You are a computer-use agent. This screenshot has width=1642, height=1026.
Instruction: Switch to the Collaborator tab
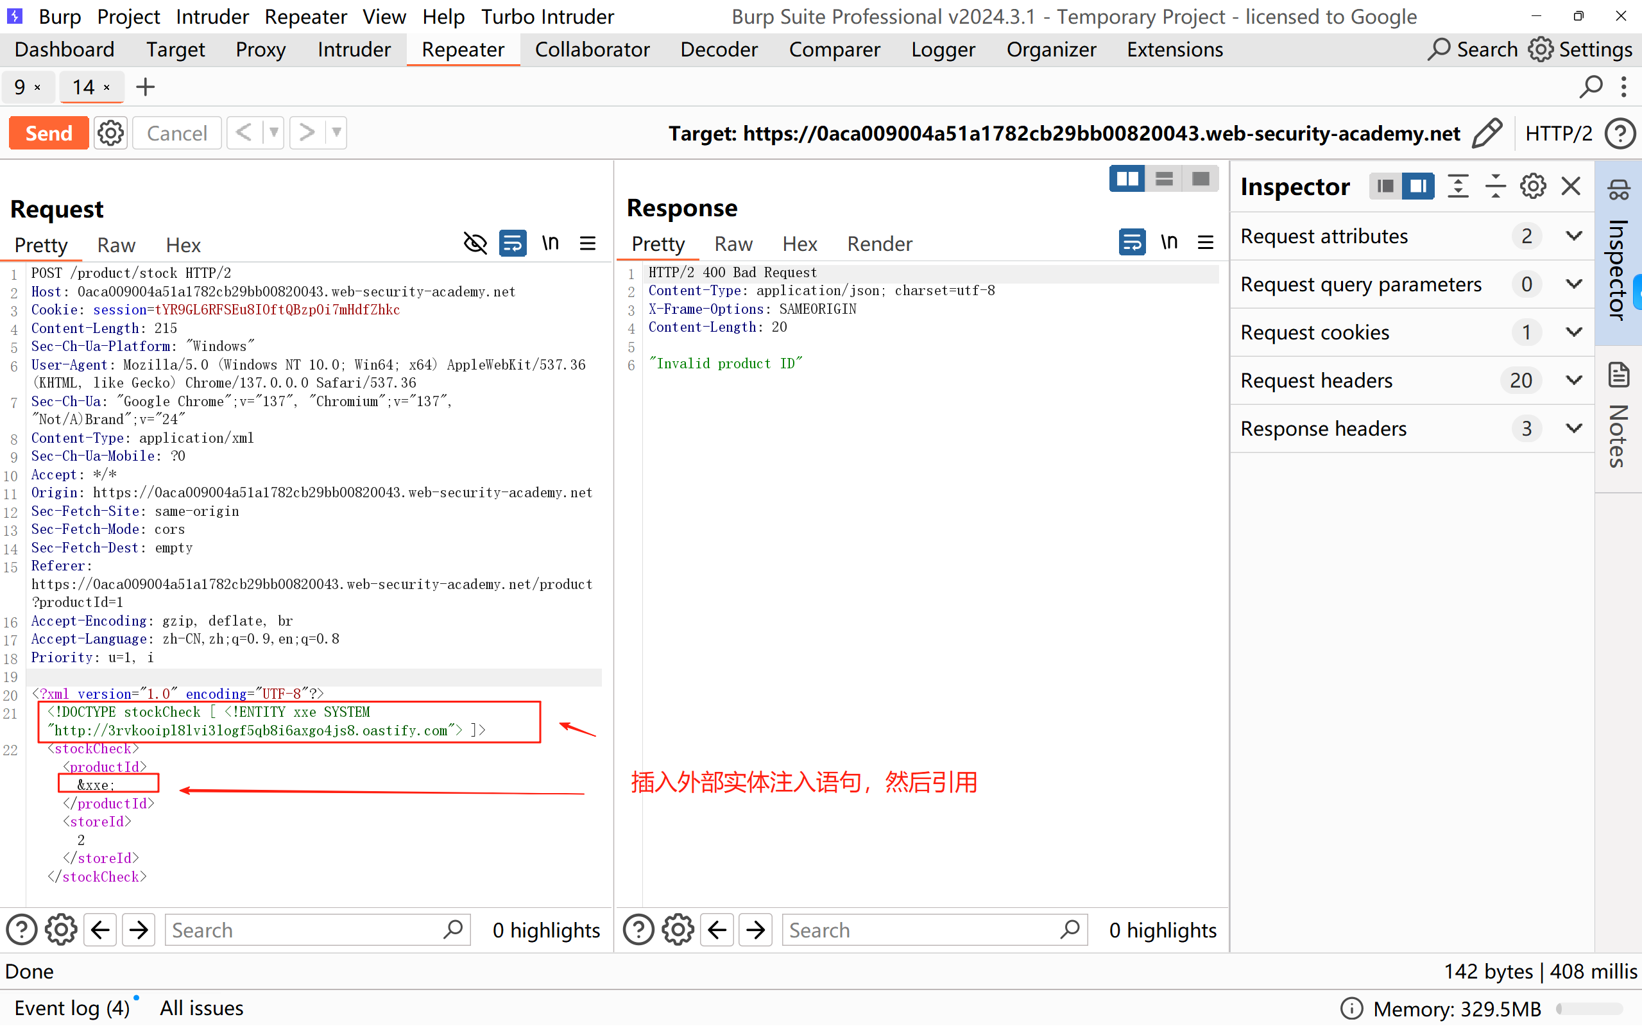tap(592, 49)
